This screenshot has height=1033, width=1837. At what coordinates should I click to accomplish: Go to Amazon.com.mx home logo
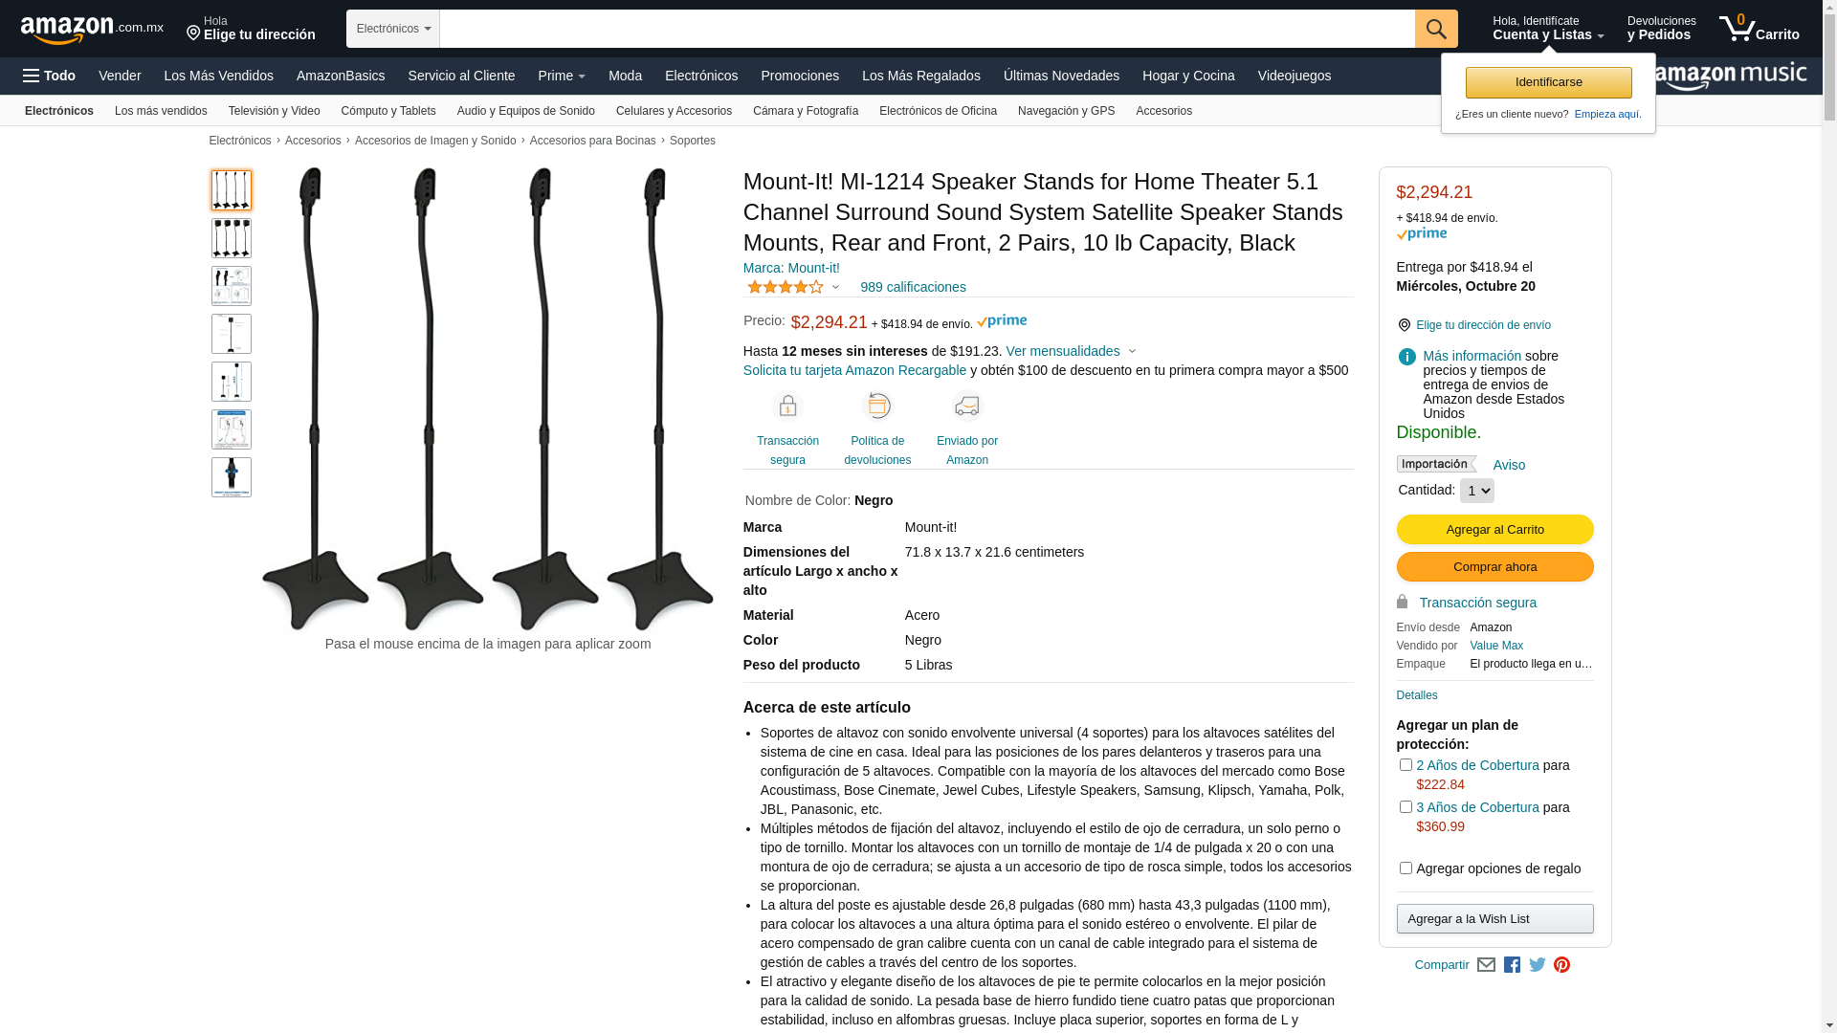[x=92, y=30]
